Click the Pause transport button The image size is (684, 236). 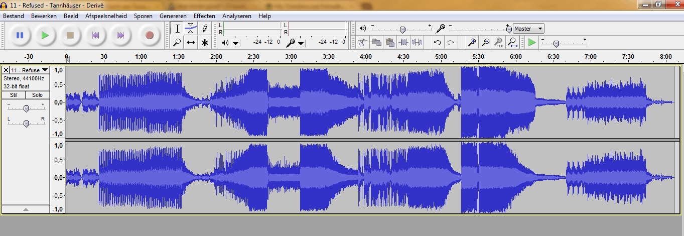click(x=20, y=35)
